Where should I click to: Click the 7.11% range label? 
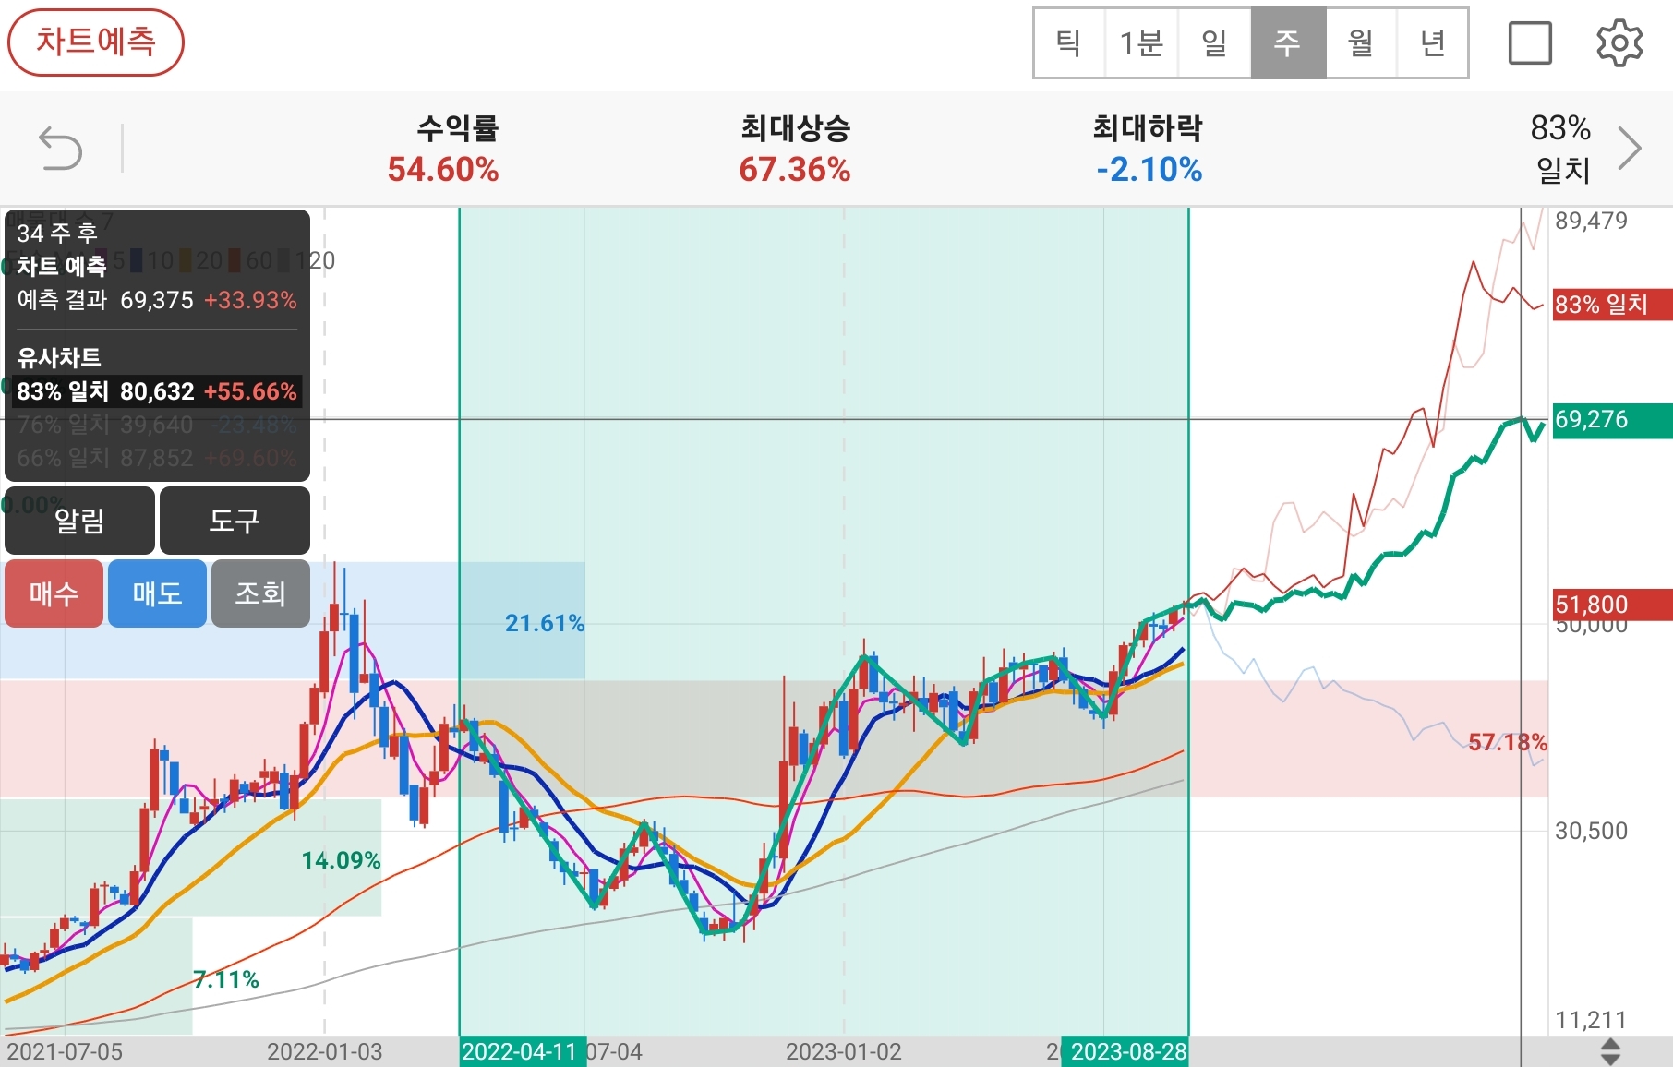(226, 979)
